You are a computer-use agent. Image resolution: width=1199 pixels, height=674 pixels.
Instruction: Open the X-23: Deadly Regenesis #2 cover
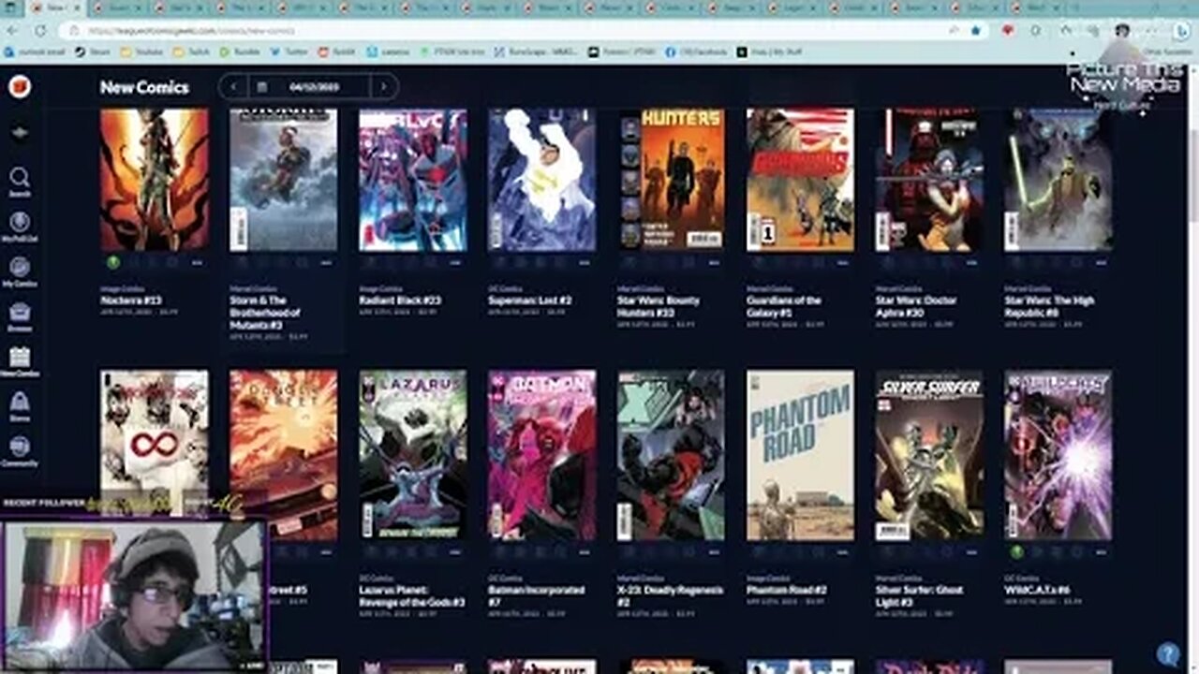pos(672,455)
